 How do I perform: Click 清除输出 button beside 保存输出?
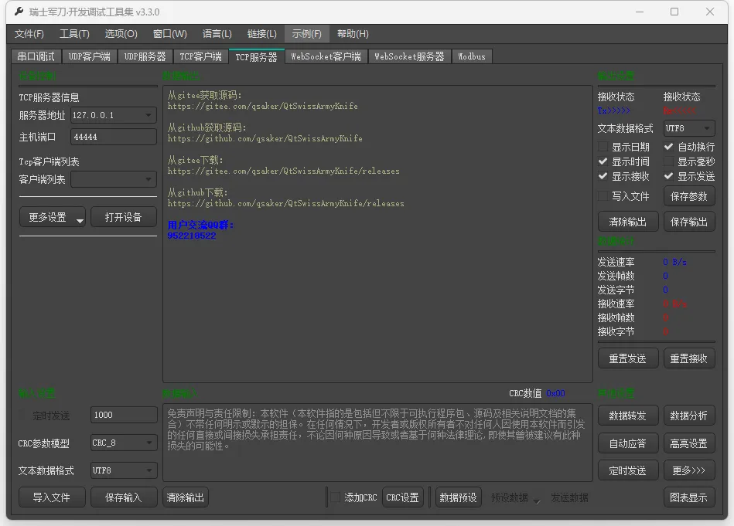(x=628, y=222)
